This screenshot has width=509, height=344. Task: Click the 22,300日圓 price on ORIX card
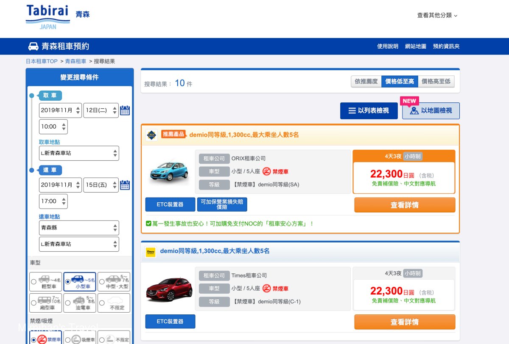tap(392, 174)
